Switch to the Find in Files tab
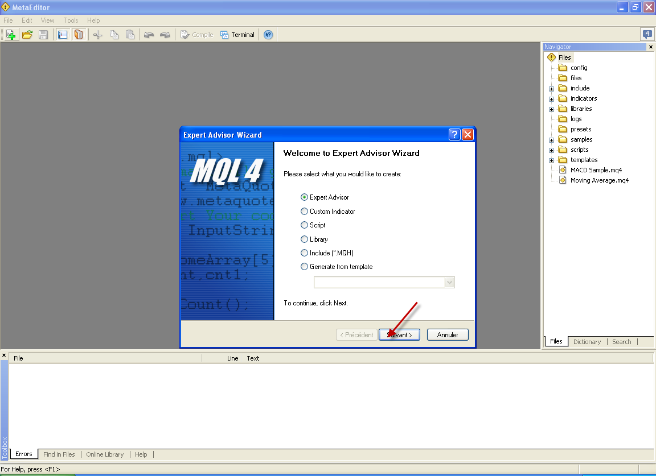Image resolution: width=656 pixels, height=476 pixels. [59, 454]
